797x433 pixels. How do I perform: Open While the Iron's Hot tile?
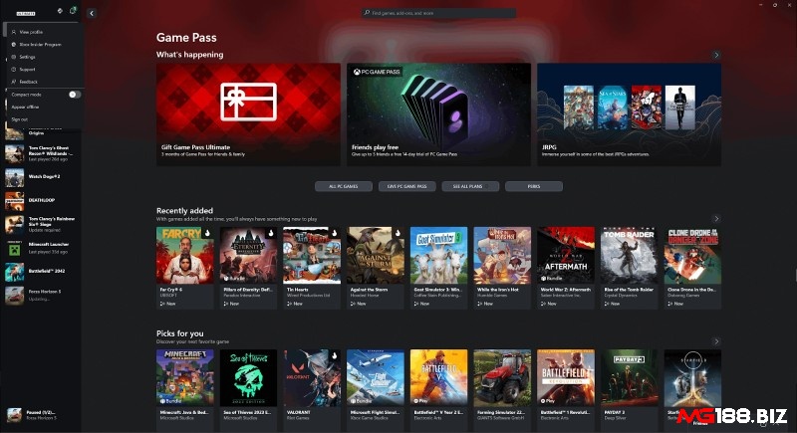(x=502, y=268)
